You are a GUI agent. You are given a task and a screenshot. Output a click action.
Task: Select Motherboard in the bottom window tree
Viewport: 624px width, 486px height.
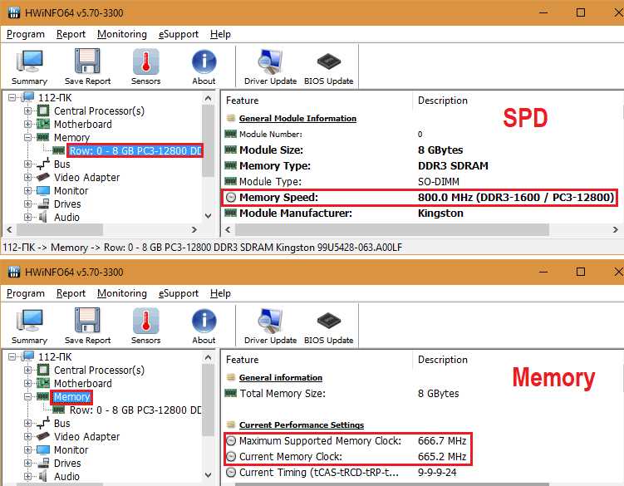click(83, 383)
